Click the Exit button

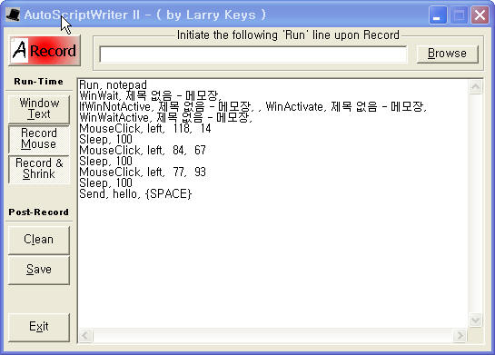pyautogui.click(x=39, y=327)
